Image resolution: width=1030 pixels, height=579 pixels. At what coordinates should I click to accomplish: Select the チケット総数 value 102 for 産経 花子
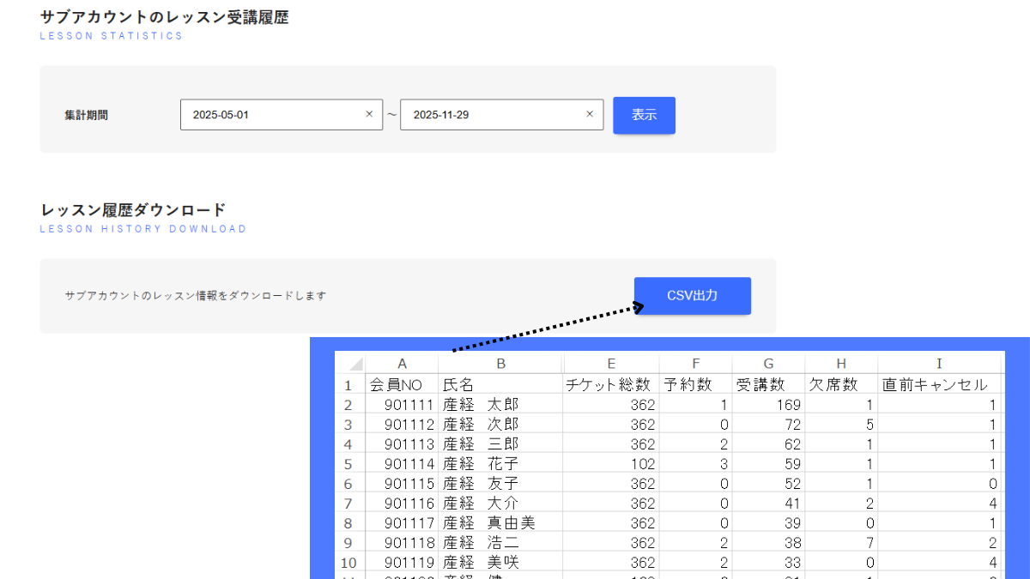pos(610,463)
